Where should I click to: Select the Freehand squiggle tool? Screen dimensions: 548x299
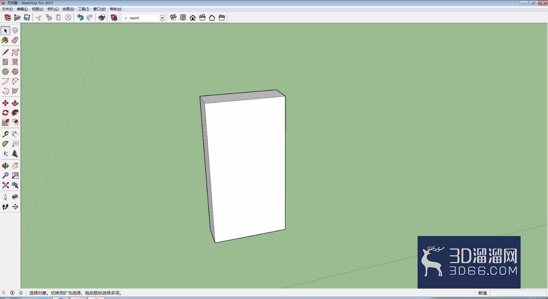pyautogui.click(x=15, y=53)
